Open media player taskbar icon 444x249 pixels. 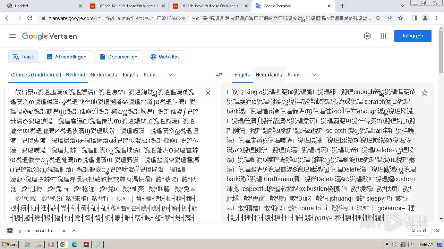coord(51,245)
